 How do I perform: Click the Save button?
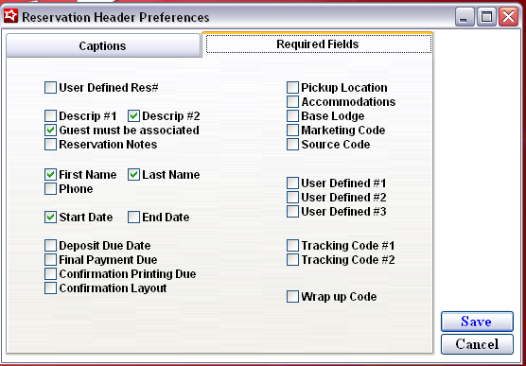tap(477, 322)
